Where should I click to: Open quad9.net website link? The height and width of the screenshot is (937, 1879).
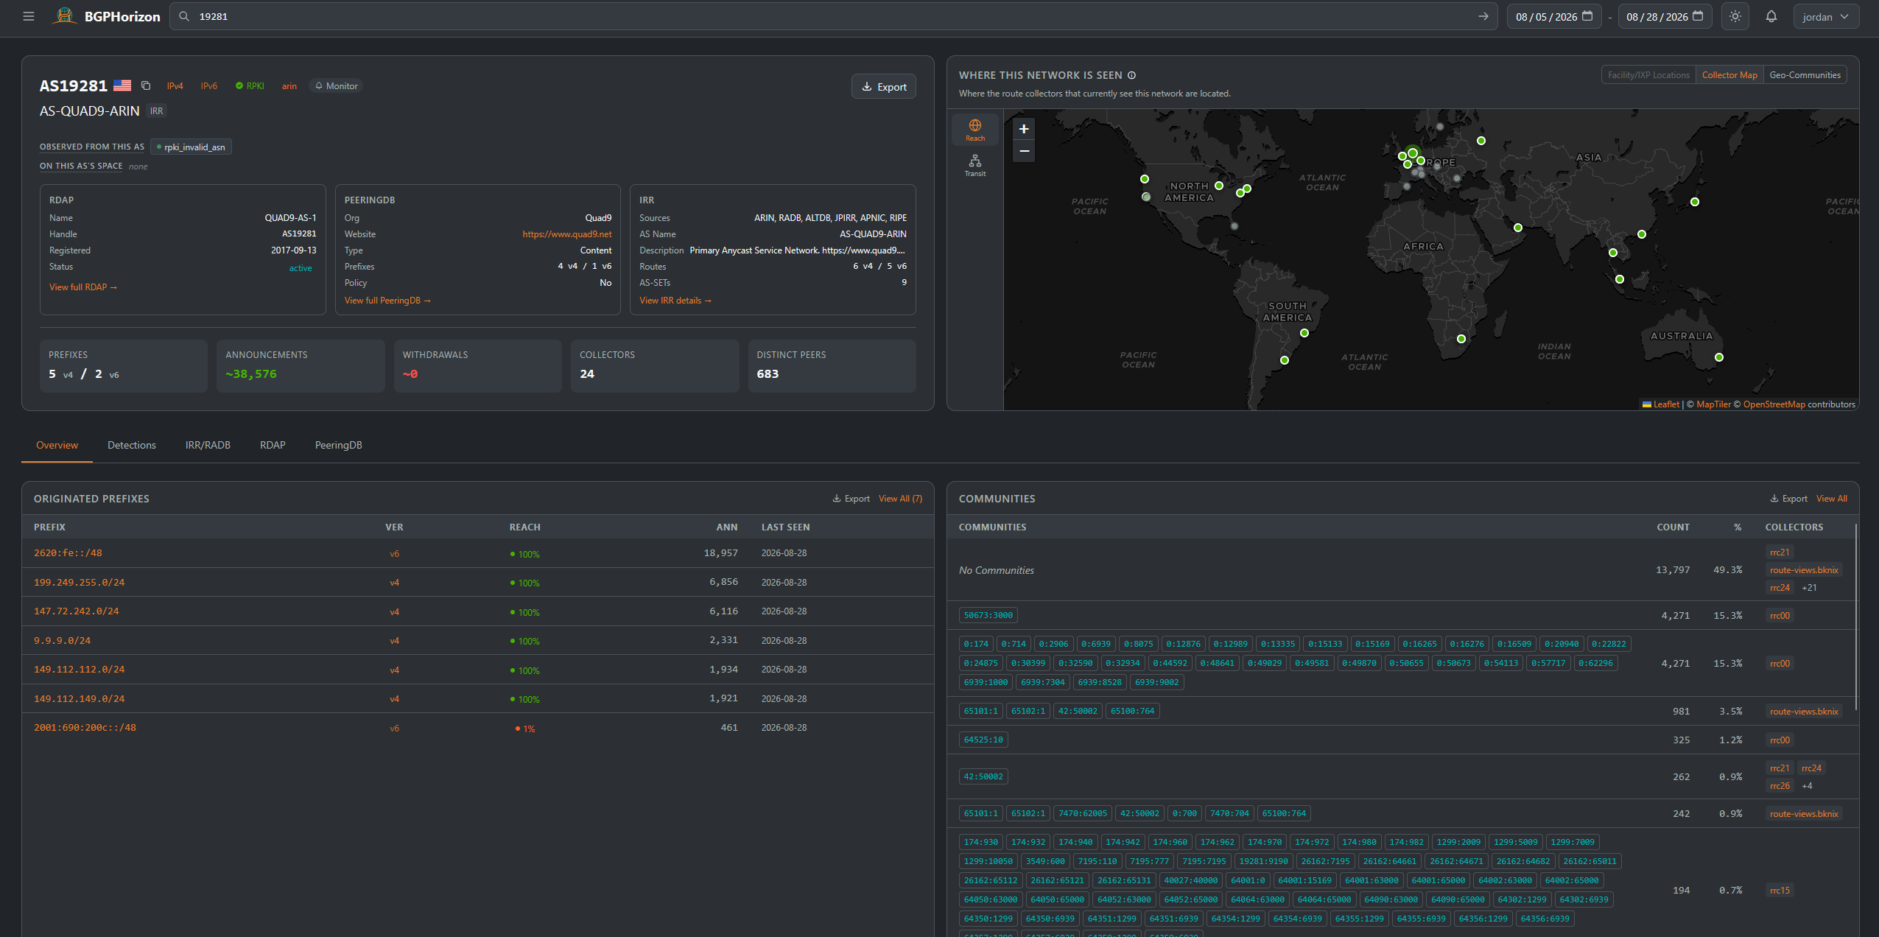click(567, 234)
